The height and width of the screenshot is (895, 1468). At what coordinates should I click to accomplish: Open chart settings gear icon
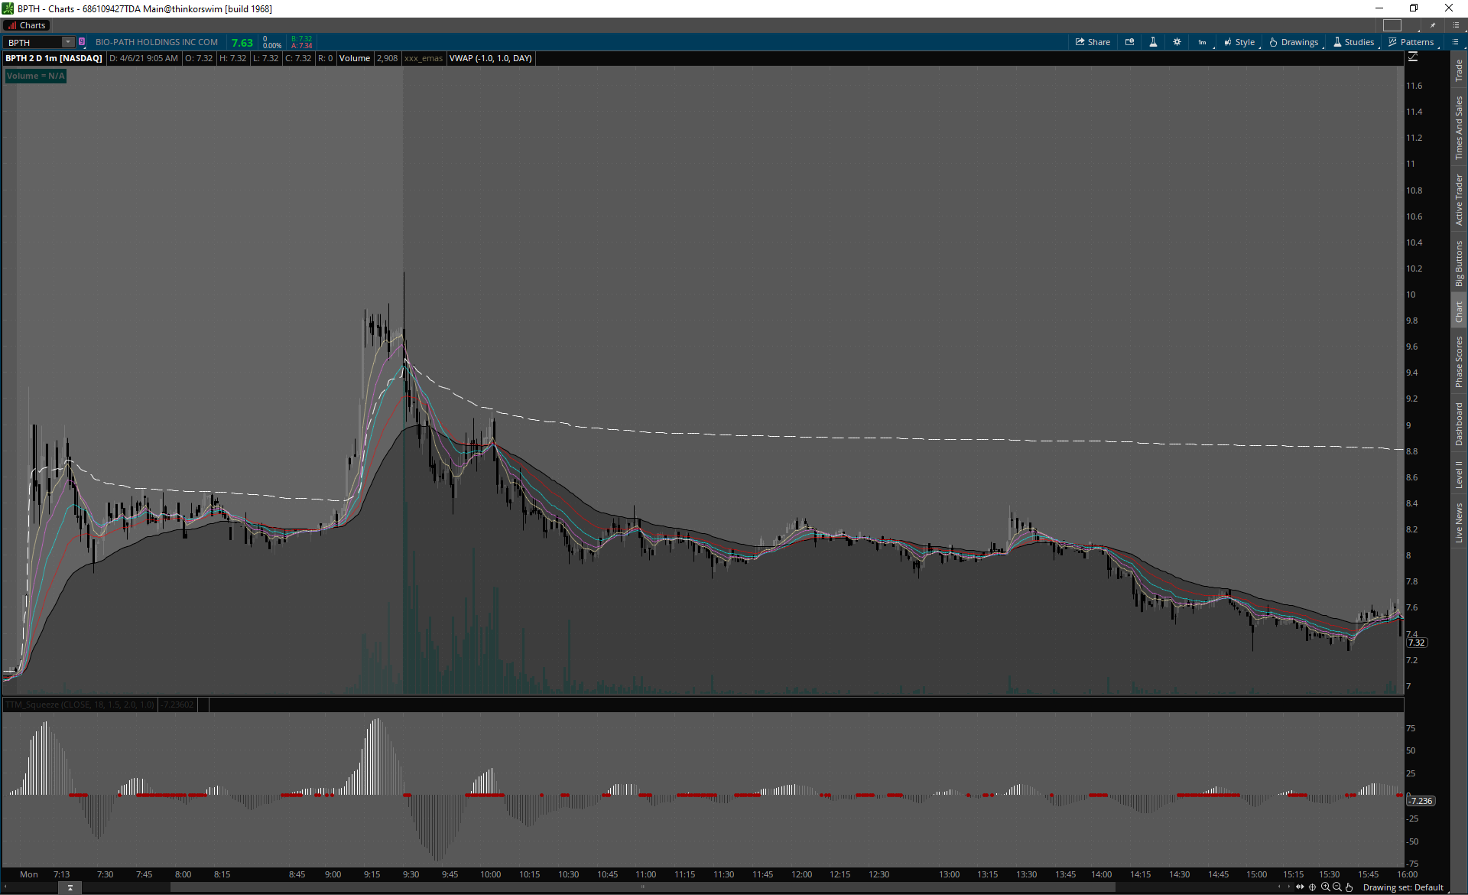tap(1177, 42)
